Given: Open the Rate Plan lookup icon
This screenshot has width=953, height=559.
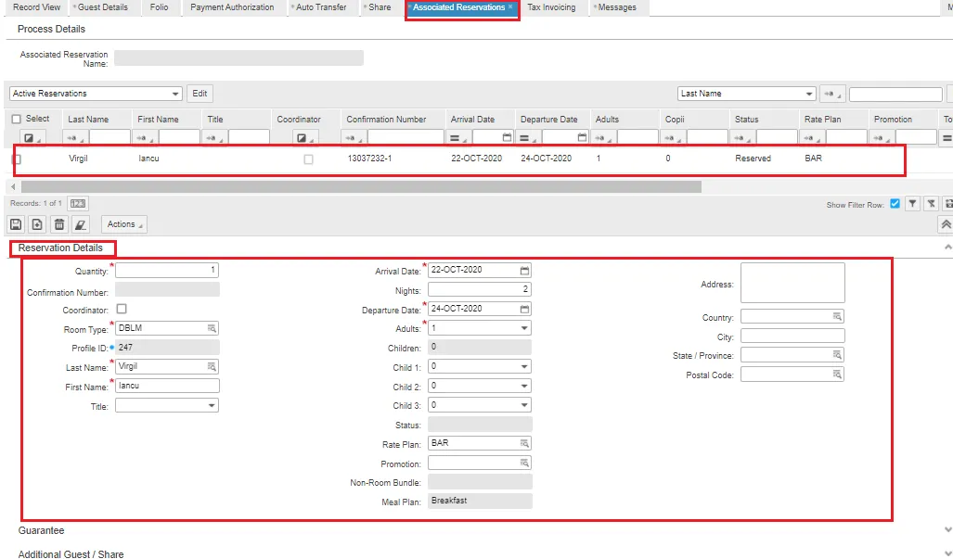Looking at the screenshot, I should point(524,444).
